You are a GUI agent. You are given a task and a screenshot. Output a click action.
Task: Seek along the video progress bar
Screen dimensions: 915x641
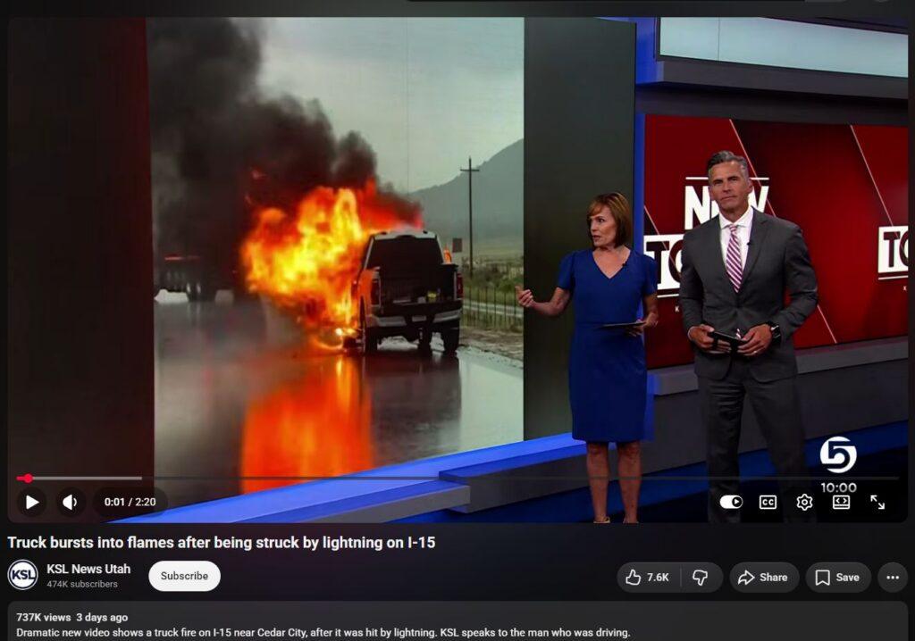click(457, 479)
